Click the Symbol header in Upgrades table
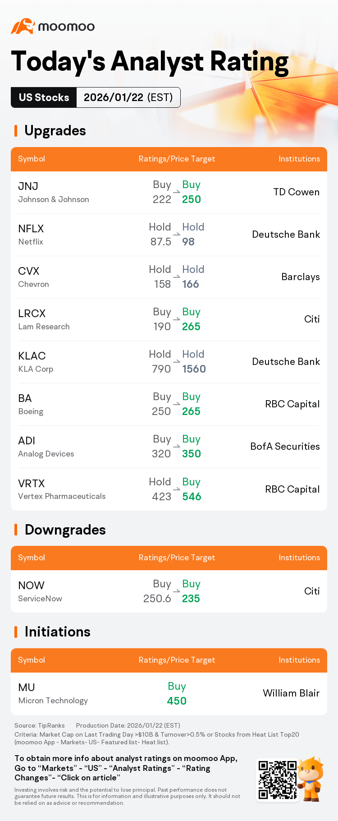This screenshot has width=338, height=821. point(32,159)
